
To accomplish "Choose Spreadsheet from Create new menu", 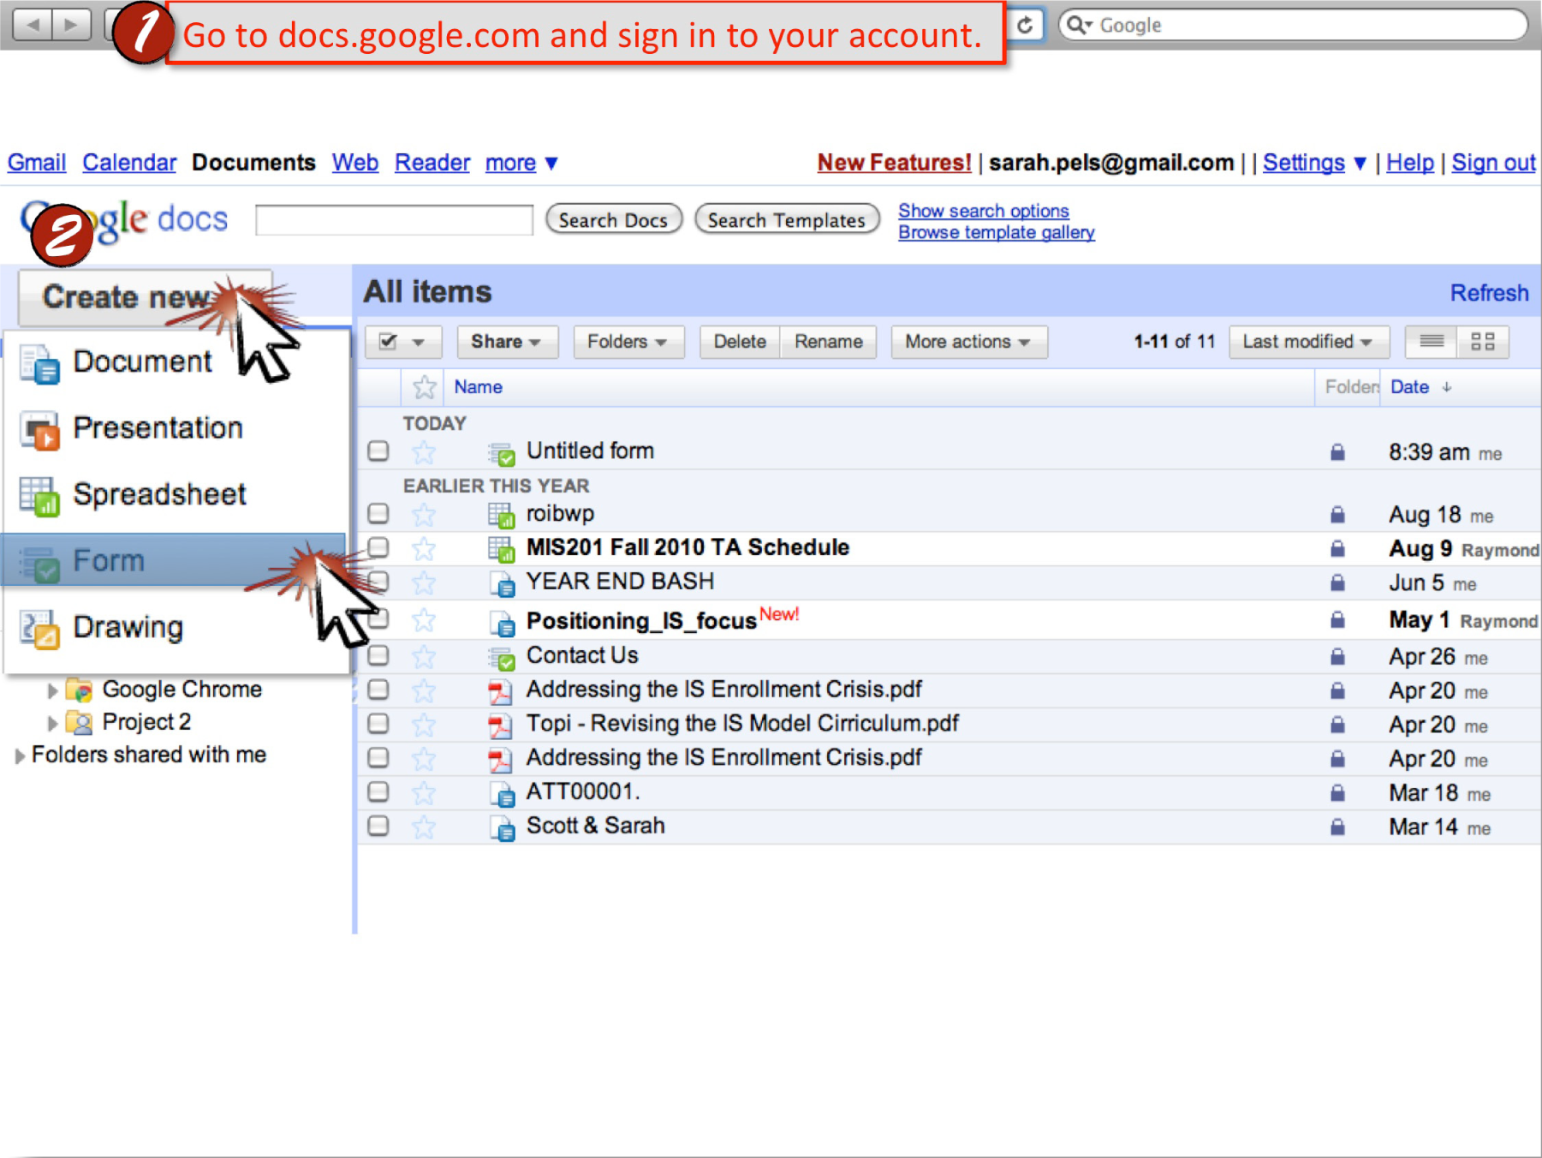I will [176, 495].
